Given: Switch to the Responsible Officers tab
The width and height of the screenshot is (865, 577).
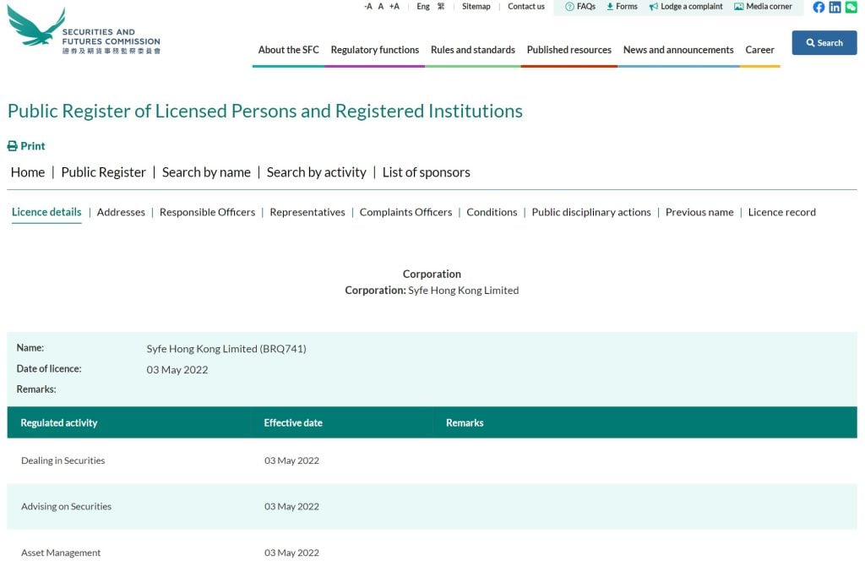Looking at the screenshot, I should click(x=208, y=212).
